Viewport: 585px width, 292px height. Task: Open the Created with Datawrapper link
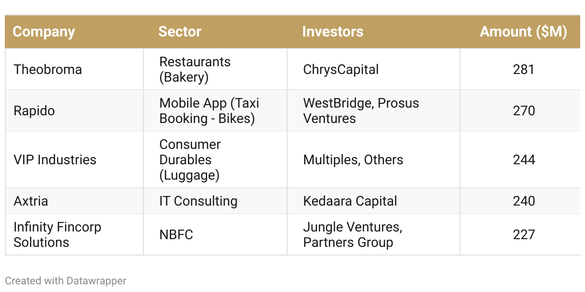point(66,281)
